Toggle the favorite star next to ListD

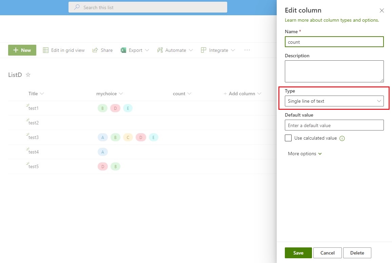pyautogui.click(x=28, y=75)
